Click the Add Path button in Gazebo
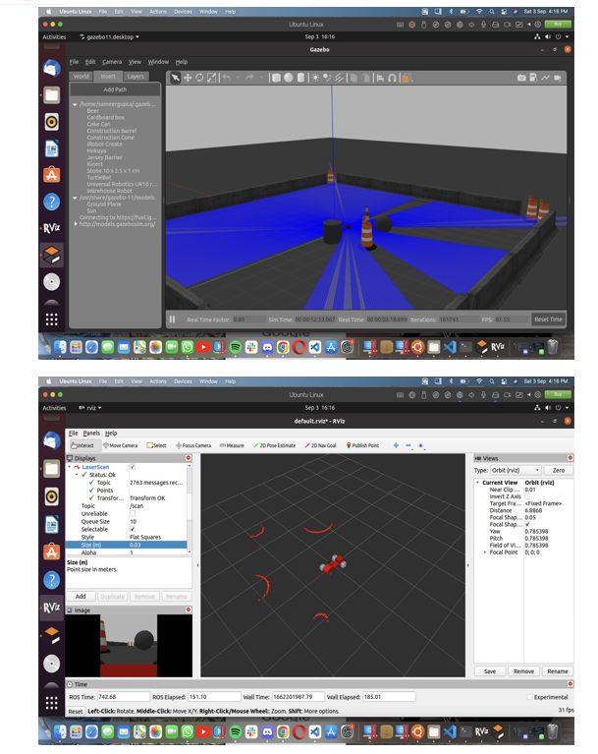Screen dimensions: 598x754 [x=115, y=89]
